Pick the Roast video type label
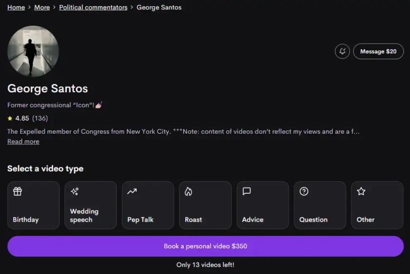 (194, 219)
